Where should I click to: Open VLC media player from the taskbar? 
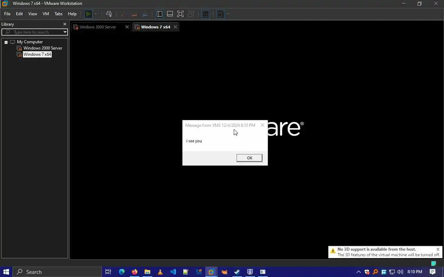[160, 272]
